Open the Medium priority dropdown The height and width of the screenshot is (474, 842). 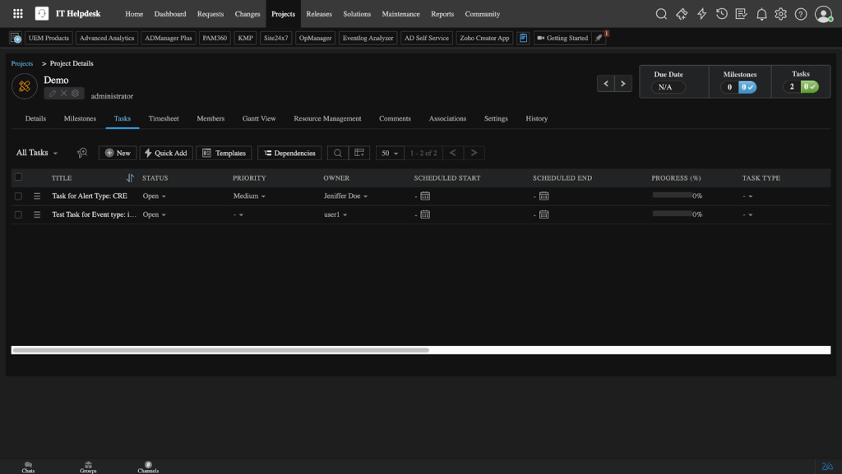249,196
